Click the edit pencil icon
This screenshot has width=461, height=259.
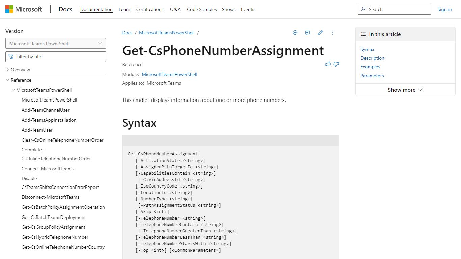click(320, 33)
